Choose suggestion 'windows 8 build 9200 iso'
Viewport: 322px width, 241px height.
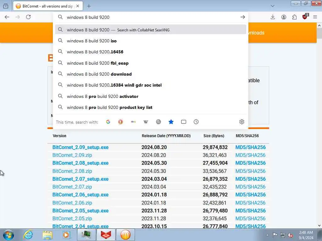151,41
